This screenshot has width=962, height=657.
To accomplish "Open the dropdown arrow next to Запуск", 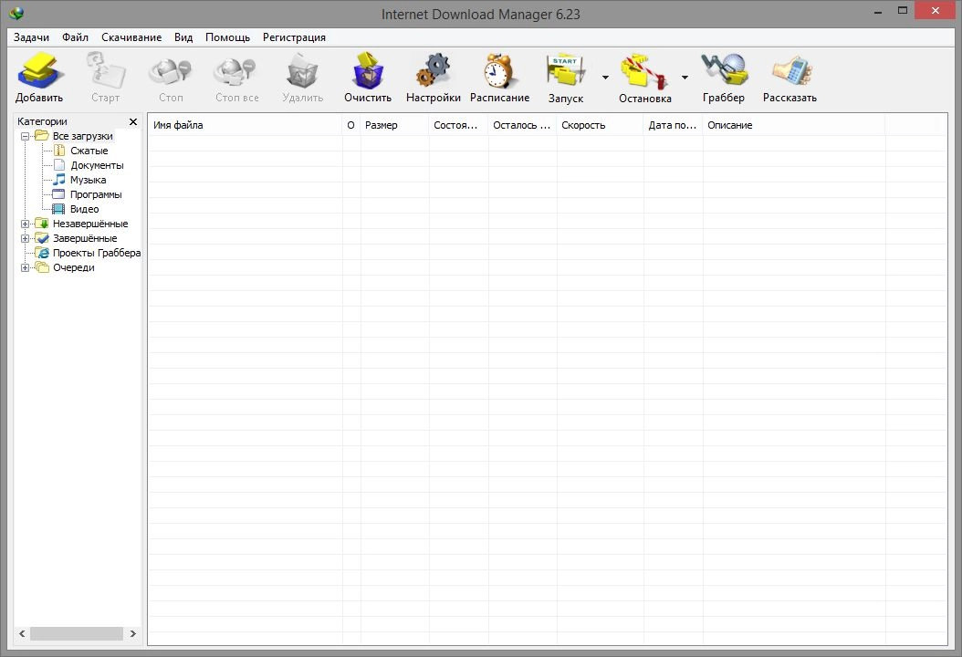I will click(605, 78).
